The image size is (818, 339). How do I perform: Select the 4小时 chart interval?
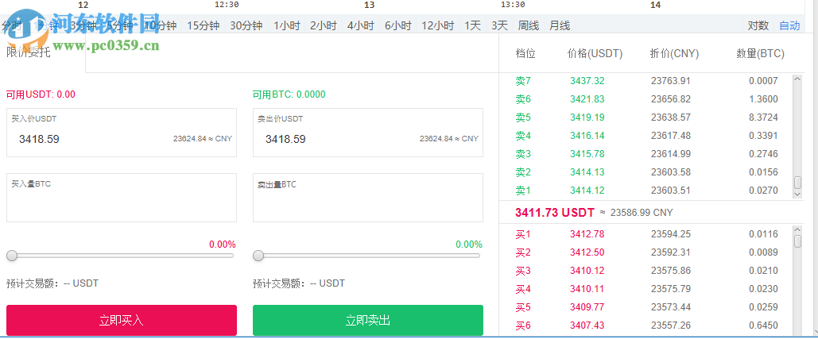[x=361, y=25]
